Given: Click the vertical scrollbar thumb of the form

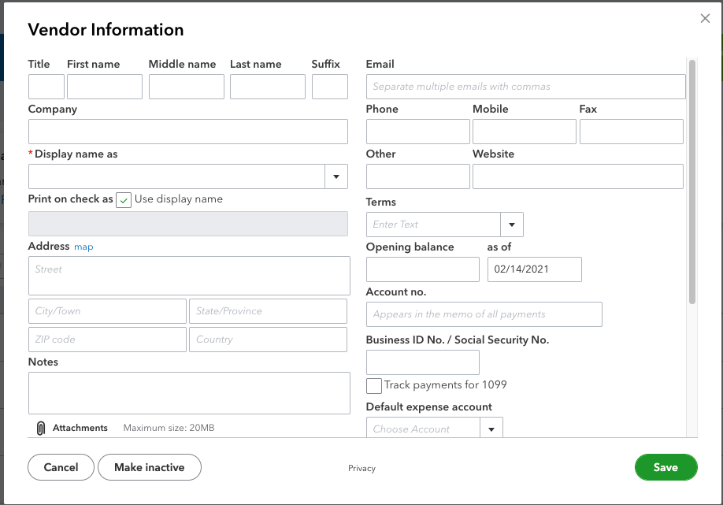Looking at the screenshot, I should (x=691, y=182).
